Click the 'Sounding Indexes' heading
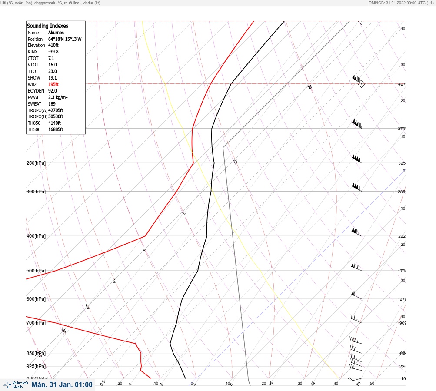The image size is (436, 391). click(x=47, y=26)
